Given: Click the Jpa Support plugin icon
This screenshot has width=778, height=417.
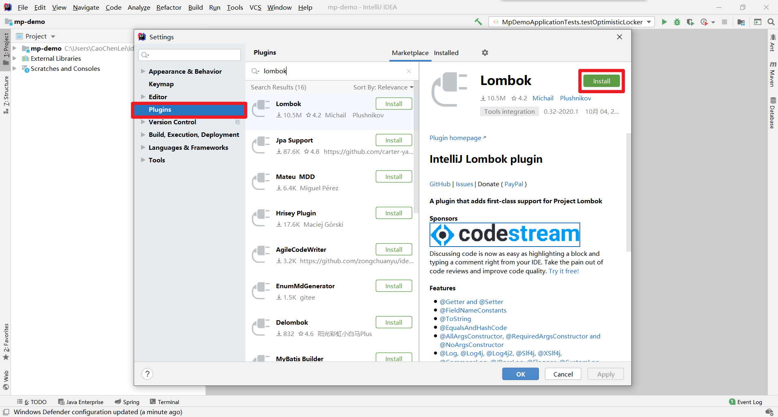Looking at the screenshot, I should pyautogui.click(x=261, y=145).
